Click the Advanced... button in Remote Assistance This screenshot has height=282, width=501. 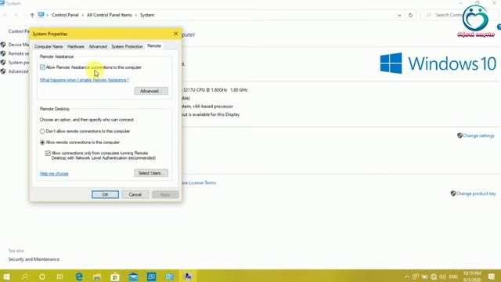[x=151, y=91]
